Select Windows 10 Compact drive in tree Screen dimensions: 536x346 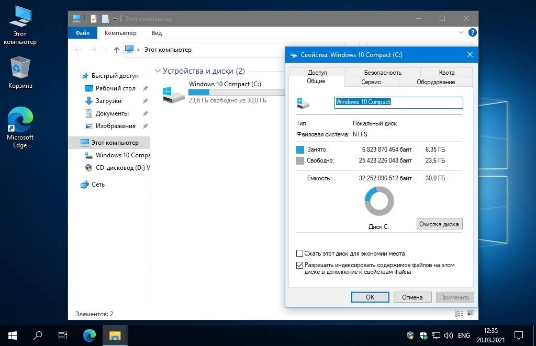[117, 155]
